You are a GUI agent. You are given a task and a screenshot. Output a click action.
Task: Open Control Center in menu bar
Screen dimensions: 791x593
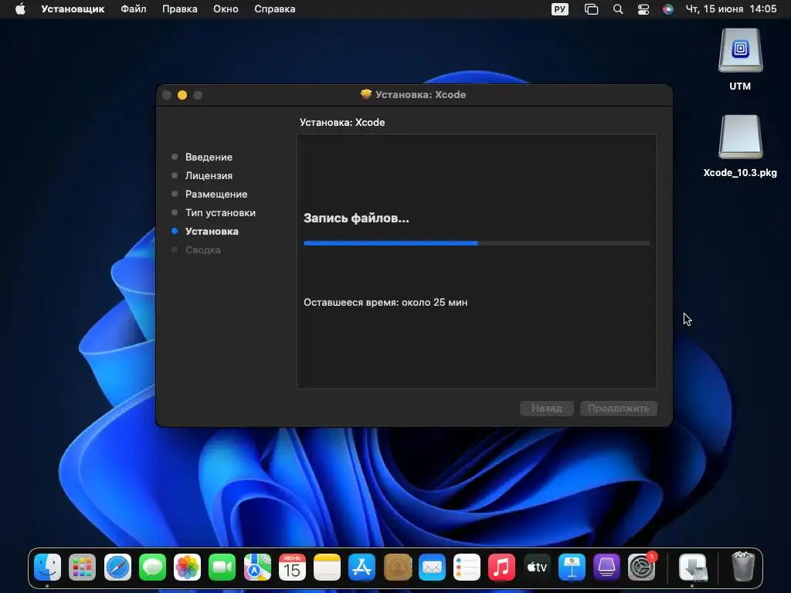pos(643,9)
